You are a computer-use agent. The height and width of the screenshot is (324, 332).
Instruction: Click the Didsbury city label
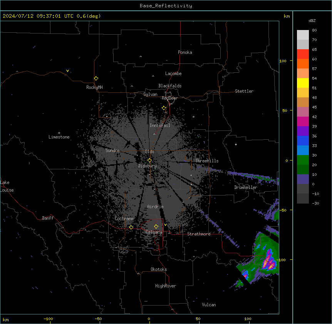[148, 166]
